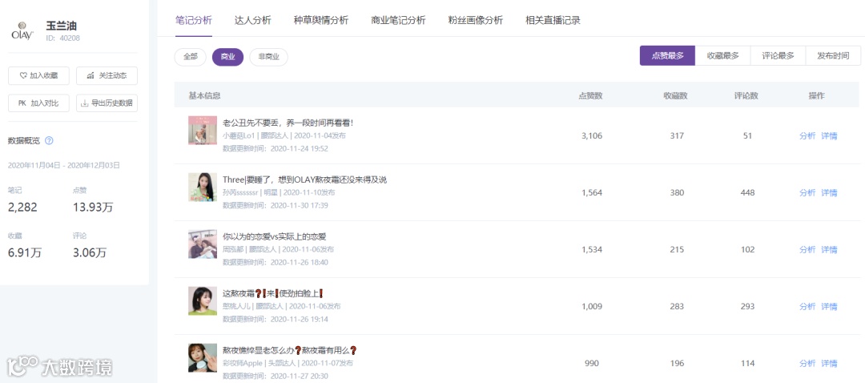Click the 13.93万 likes total

93,207
